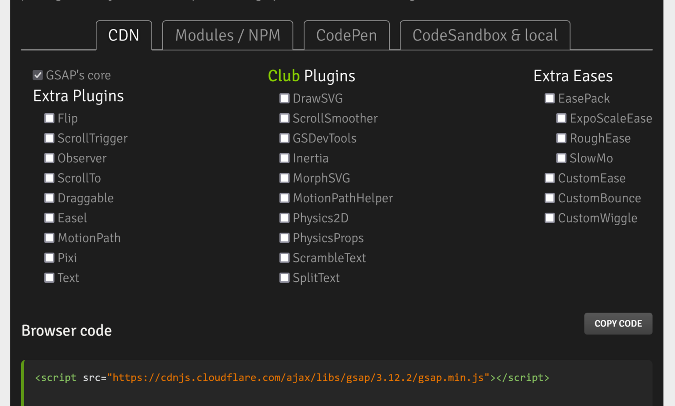Check the SplitText plugin box
Image resolution: width=675 pixels, height=406 pixels.
tap(284, 278)
